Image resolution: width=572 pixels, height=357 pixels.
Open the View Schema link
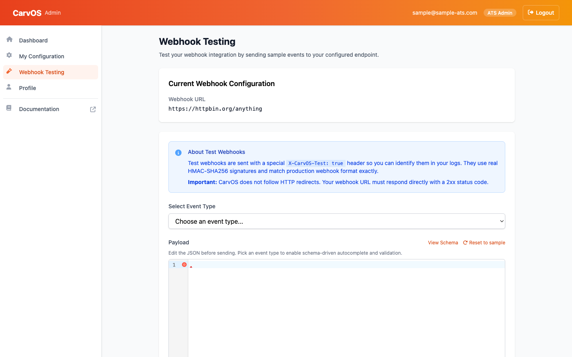click(x=443, y=243)
